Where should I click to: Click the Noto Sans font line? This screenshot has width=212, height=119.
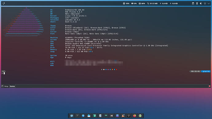(x=92, y=34)
